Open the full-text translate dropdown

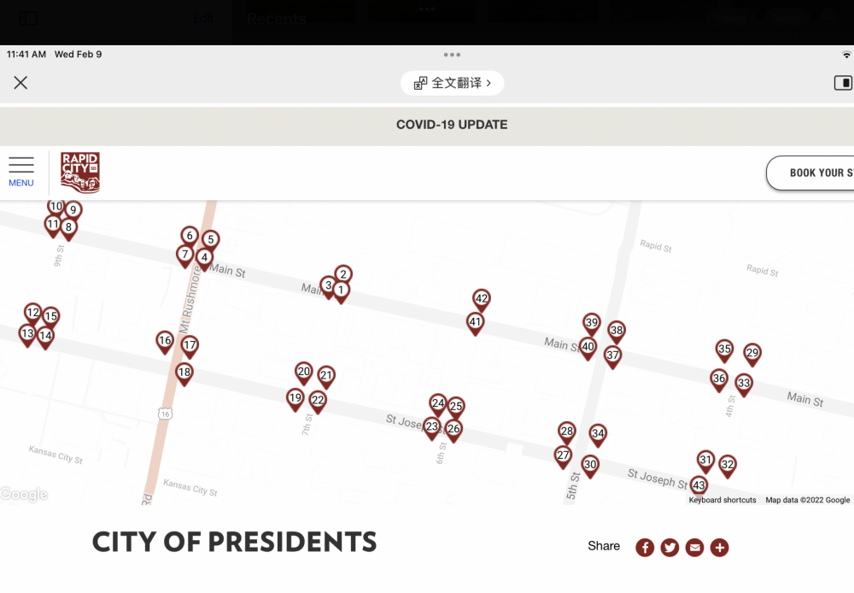(453, 83)
